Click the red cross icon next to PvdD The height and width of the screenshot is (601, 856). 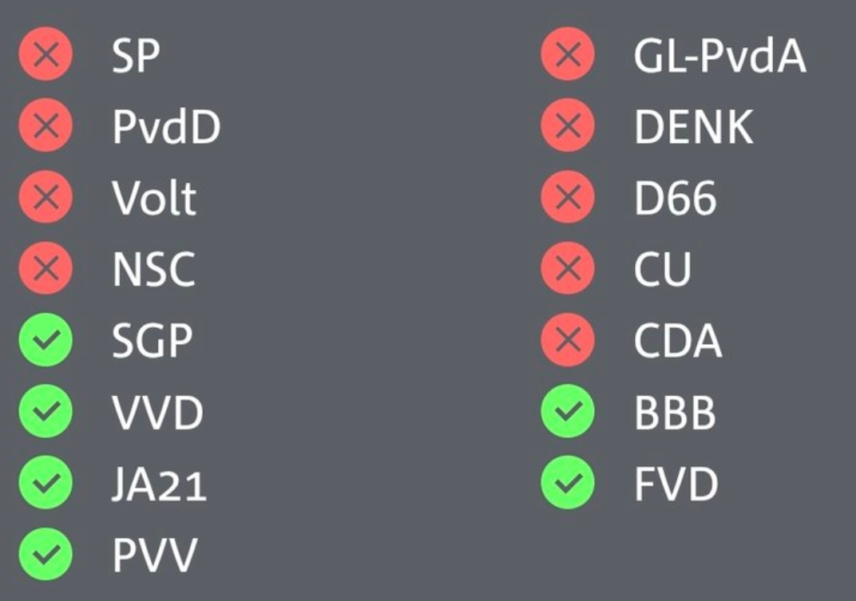(46, 125)
